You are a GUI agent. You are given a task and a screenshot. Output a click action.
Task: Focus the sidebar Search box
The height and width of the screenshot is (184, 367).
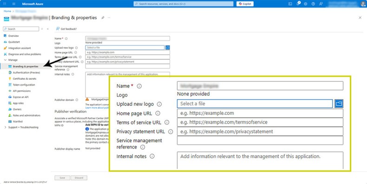pos(21,29)
